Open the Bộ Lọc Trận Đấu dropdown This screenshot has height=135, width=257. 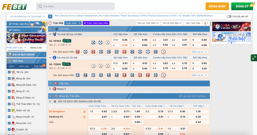[148, 23]
